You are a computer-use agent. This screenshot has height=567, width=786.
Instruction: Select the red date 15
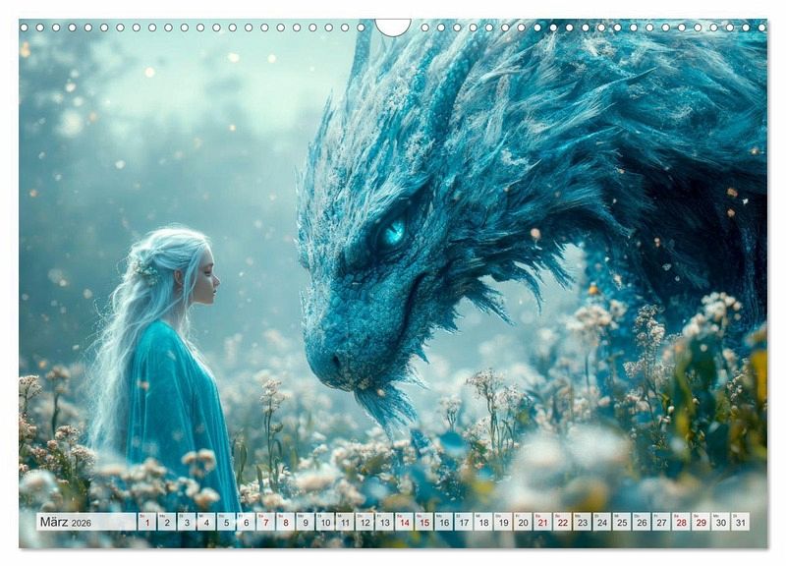tap(423, 522)
